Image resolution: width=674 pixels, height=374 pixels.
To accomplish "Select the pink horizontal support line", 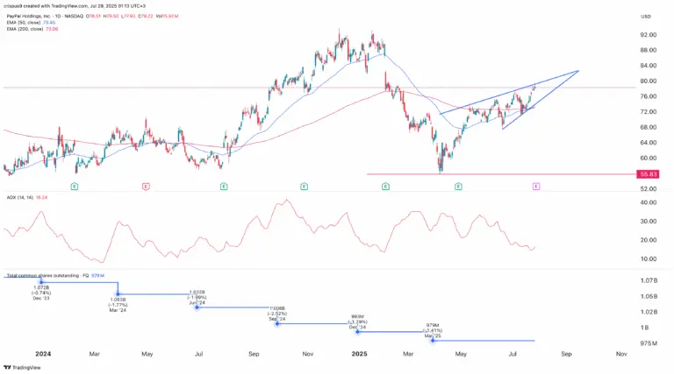I will (x=501, y=174).
